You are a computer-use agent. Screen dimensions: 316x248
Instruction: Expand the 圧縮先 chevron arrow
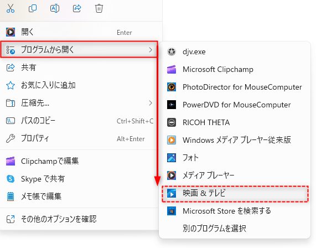tap(151, 103)
